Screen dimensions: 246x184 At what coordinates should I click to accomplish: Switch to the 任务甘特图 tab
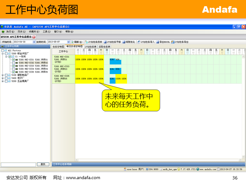coord(59,47)
